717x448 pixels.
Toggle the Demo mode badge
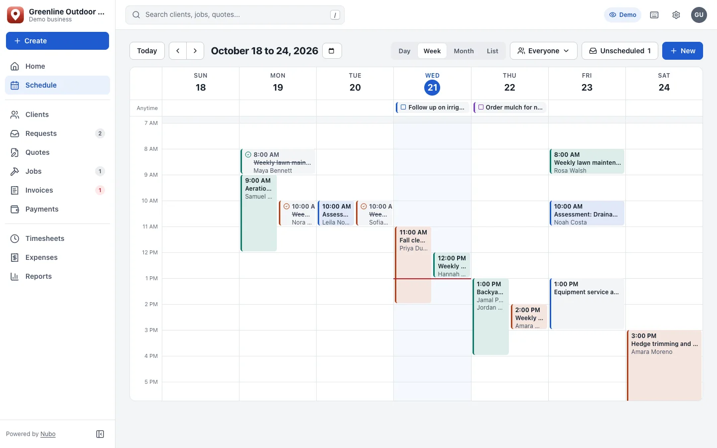623,15
